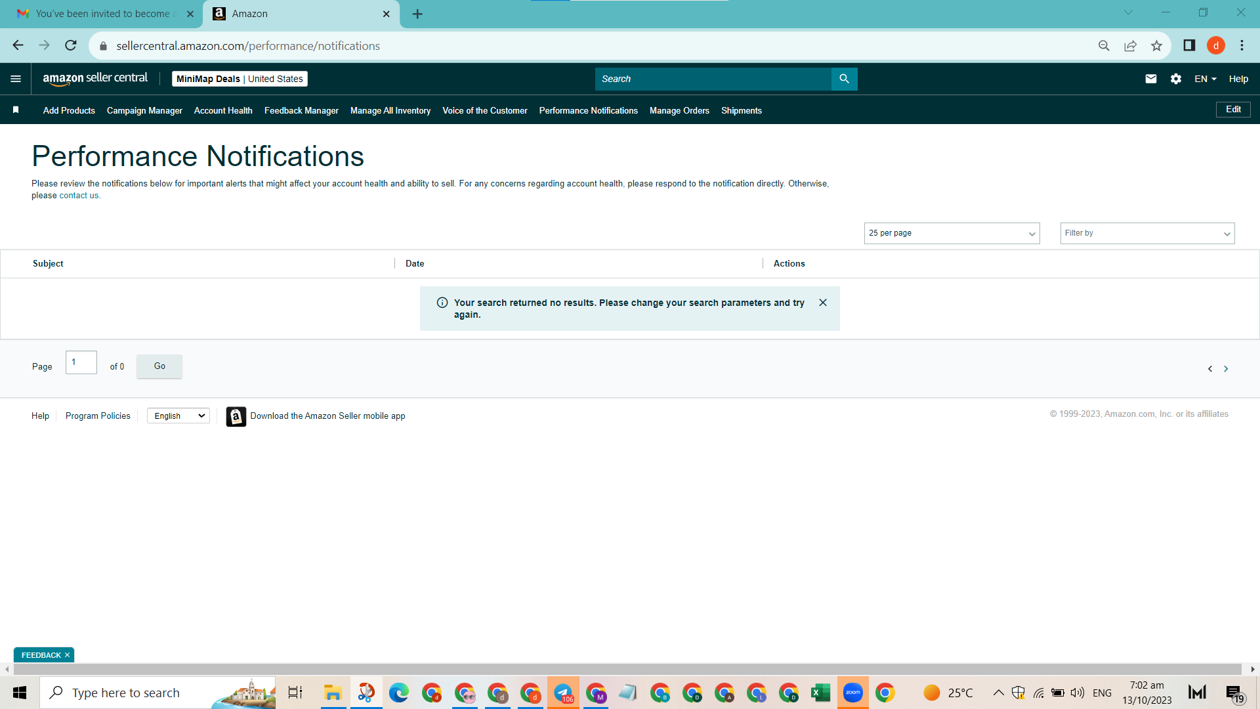Open the contact us link
1260x709 pixels.
79,196
